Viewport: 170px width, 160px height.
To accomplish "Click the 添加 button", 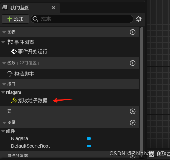I will click(x=15, y=19).
